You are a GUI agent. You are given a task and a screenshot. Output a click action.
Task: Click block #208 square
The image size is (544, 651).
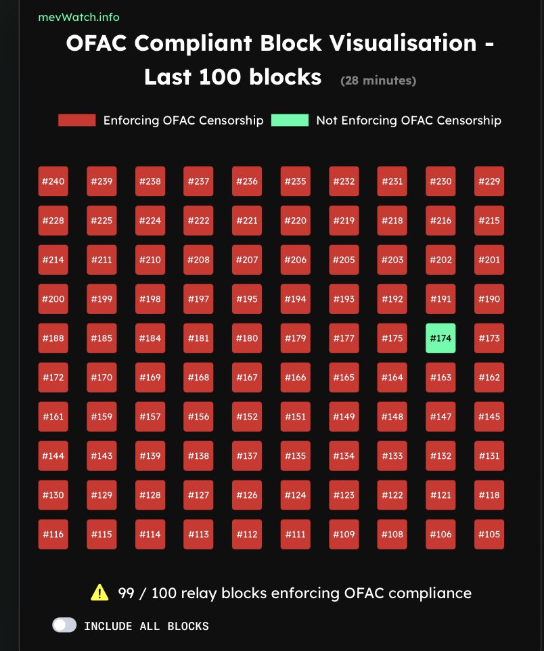pyautogui.click(x=198, y=260)
